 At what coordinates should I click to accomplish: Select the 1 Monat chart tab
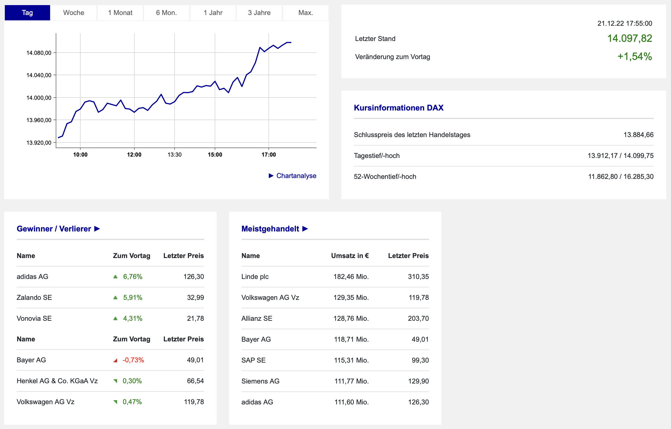120,13
